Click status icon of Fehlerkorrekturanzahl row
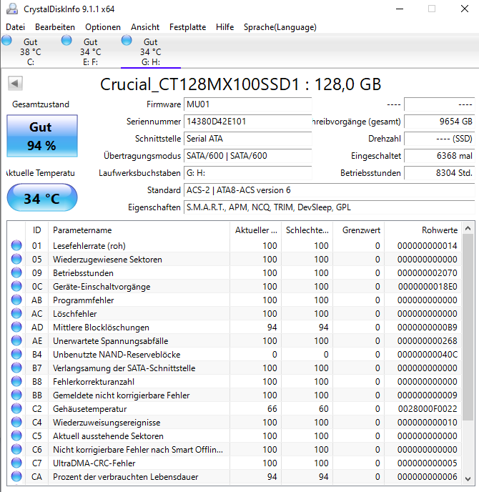479x492 pixels. [x=16, y=381]
